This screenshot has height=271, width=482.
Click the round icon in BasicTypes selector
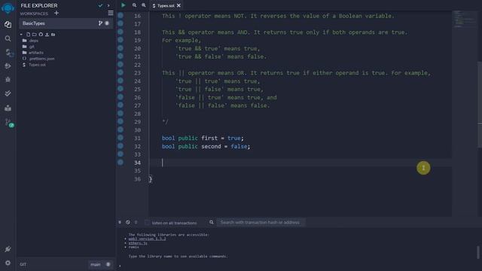pos(107,23)
